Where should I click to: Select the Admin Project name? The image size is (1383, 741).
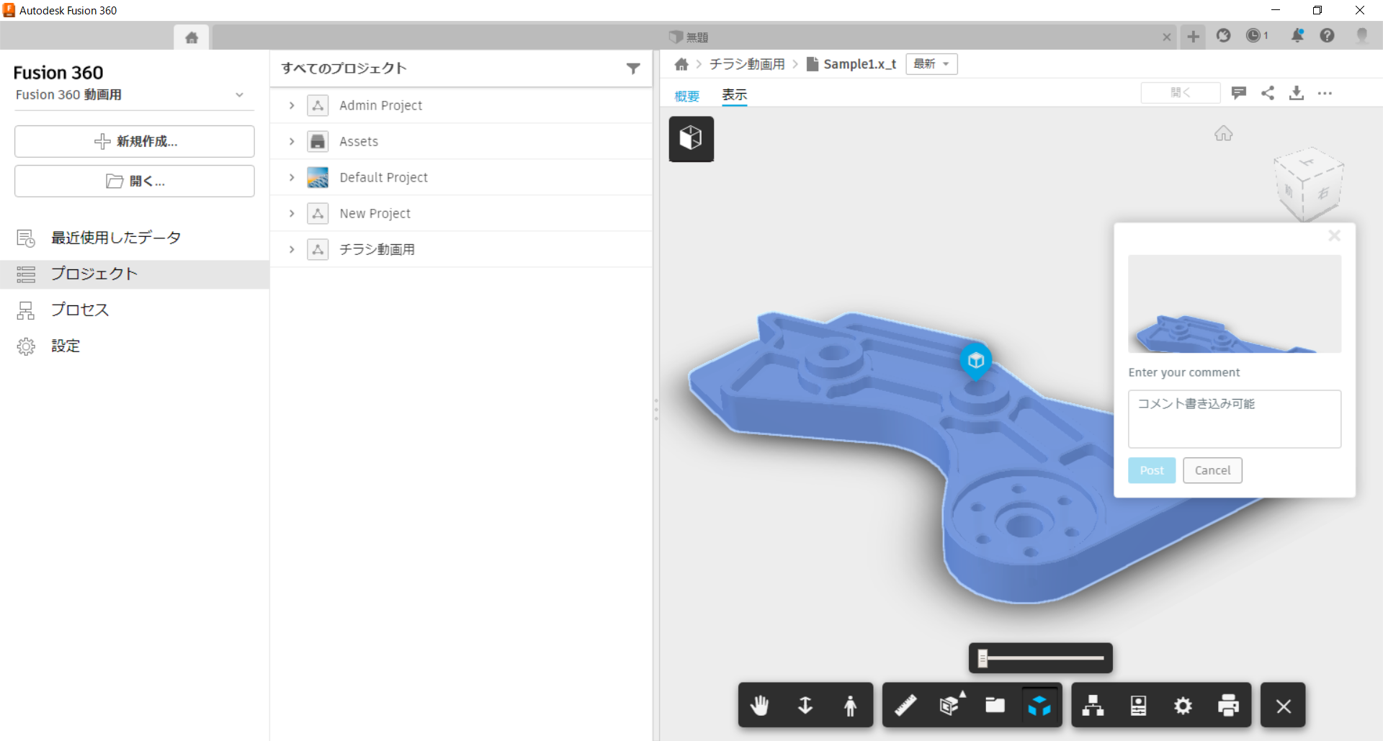point(381,105)
